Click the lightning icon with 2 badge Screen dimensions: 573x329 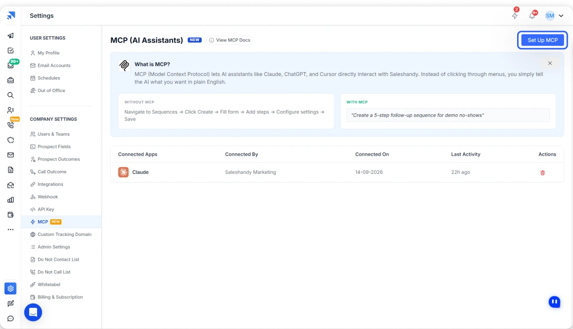515,16
